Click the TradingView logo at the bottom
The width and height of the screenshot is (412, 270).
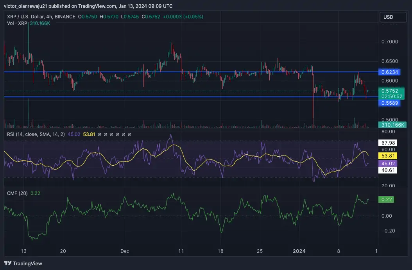[23, 263]
